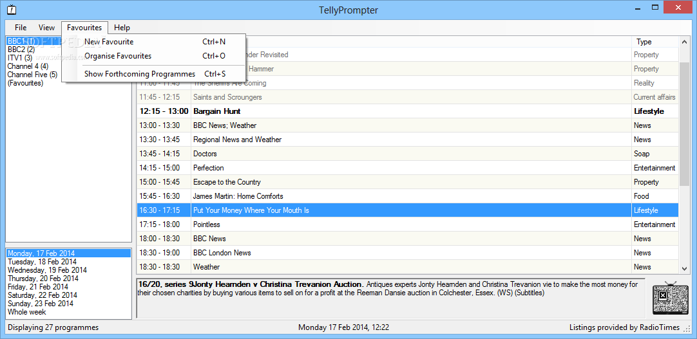Click programme description text panel

coord(392,298)
